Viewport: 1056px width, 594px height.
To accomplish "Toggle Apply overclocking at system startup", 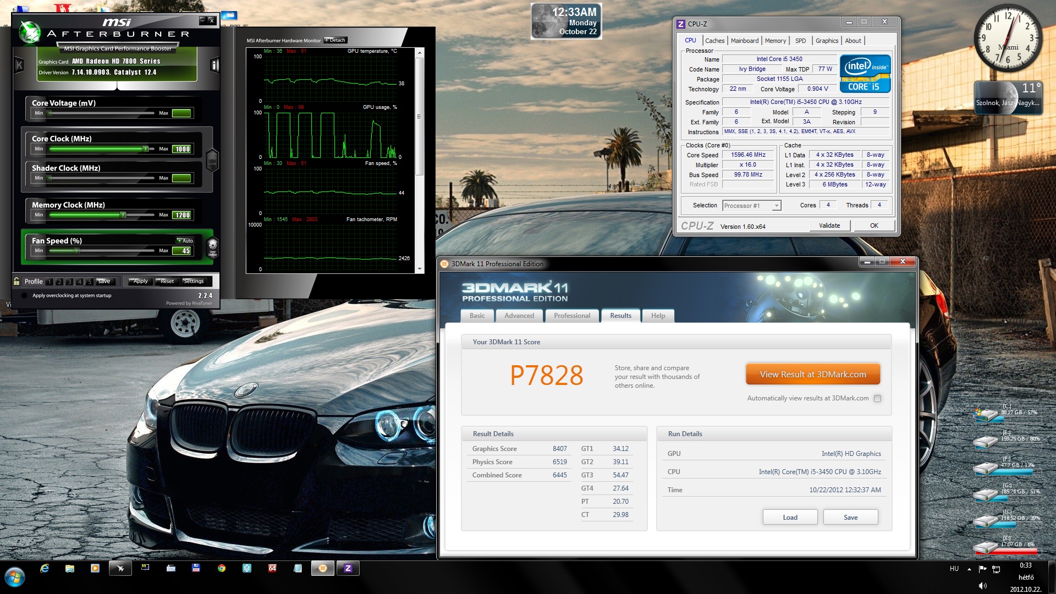I will [x=24, y=295].
